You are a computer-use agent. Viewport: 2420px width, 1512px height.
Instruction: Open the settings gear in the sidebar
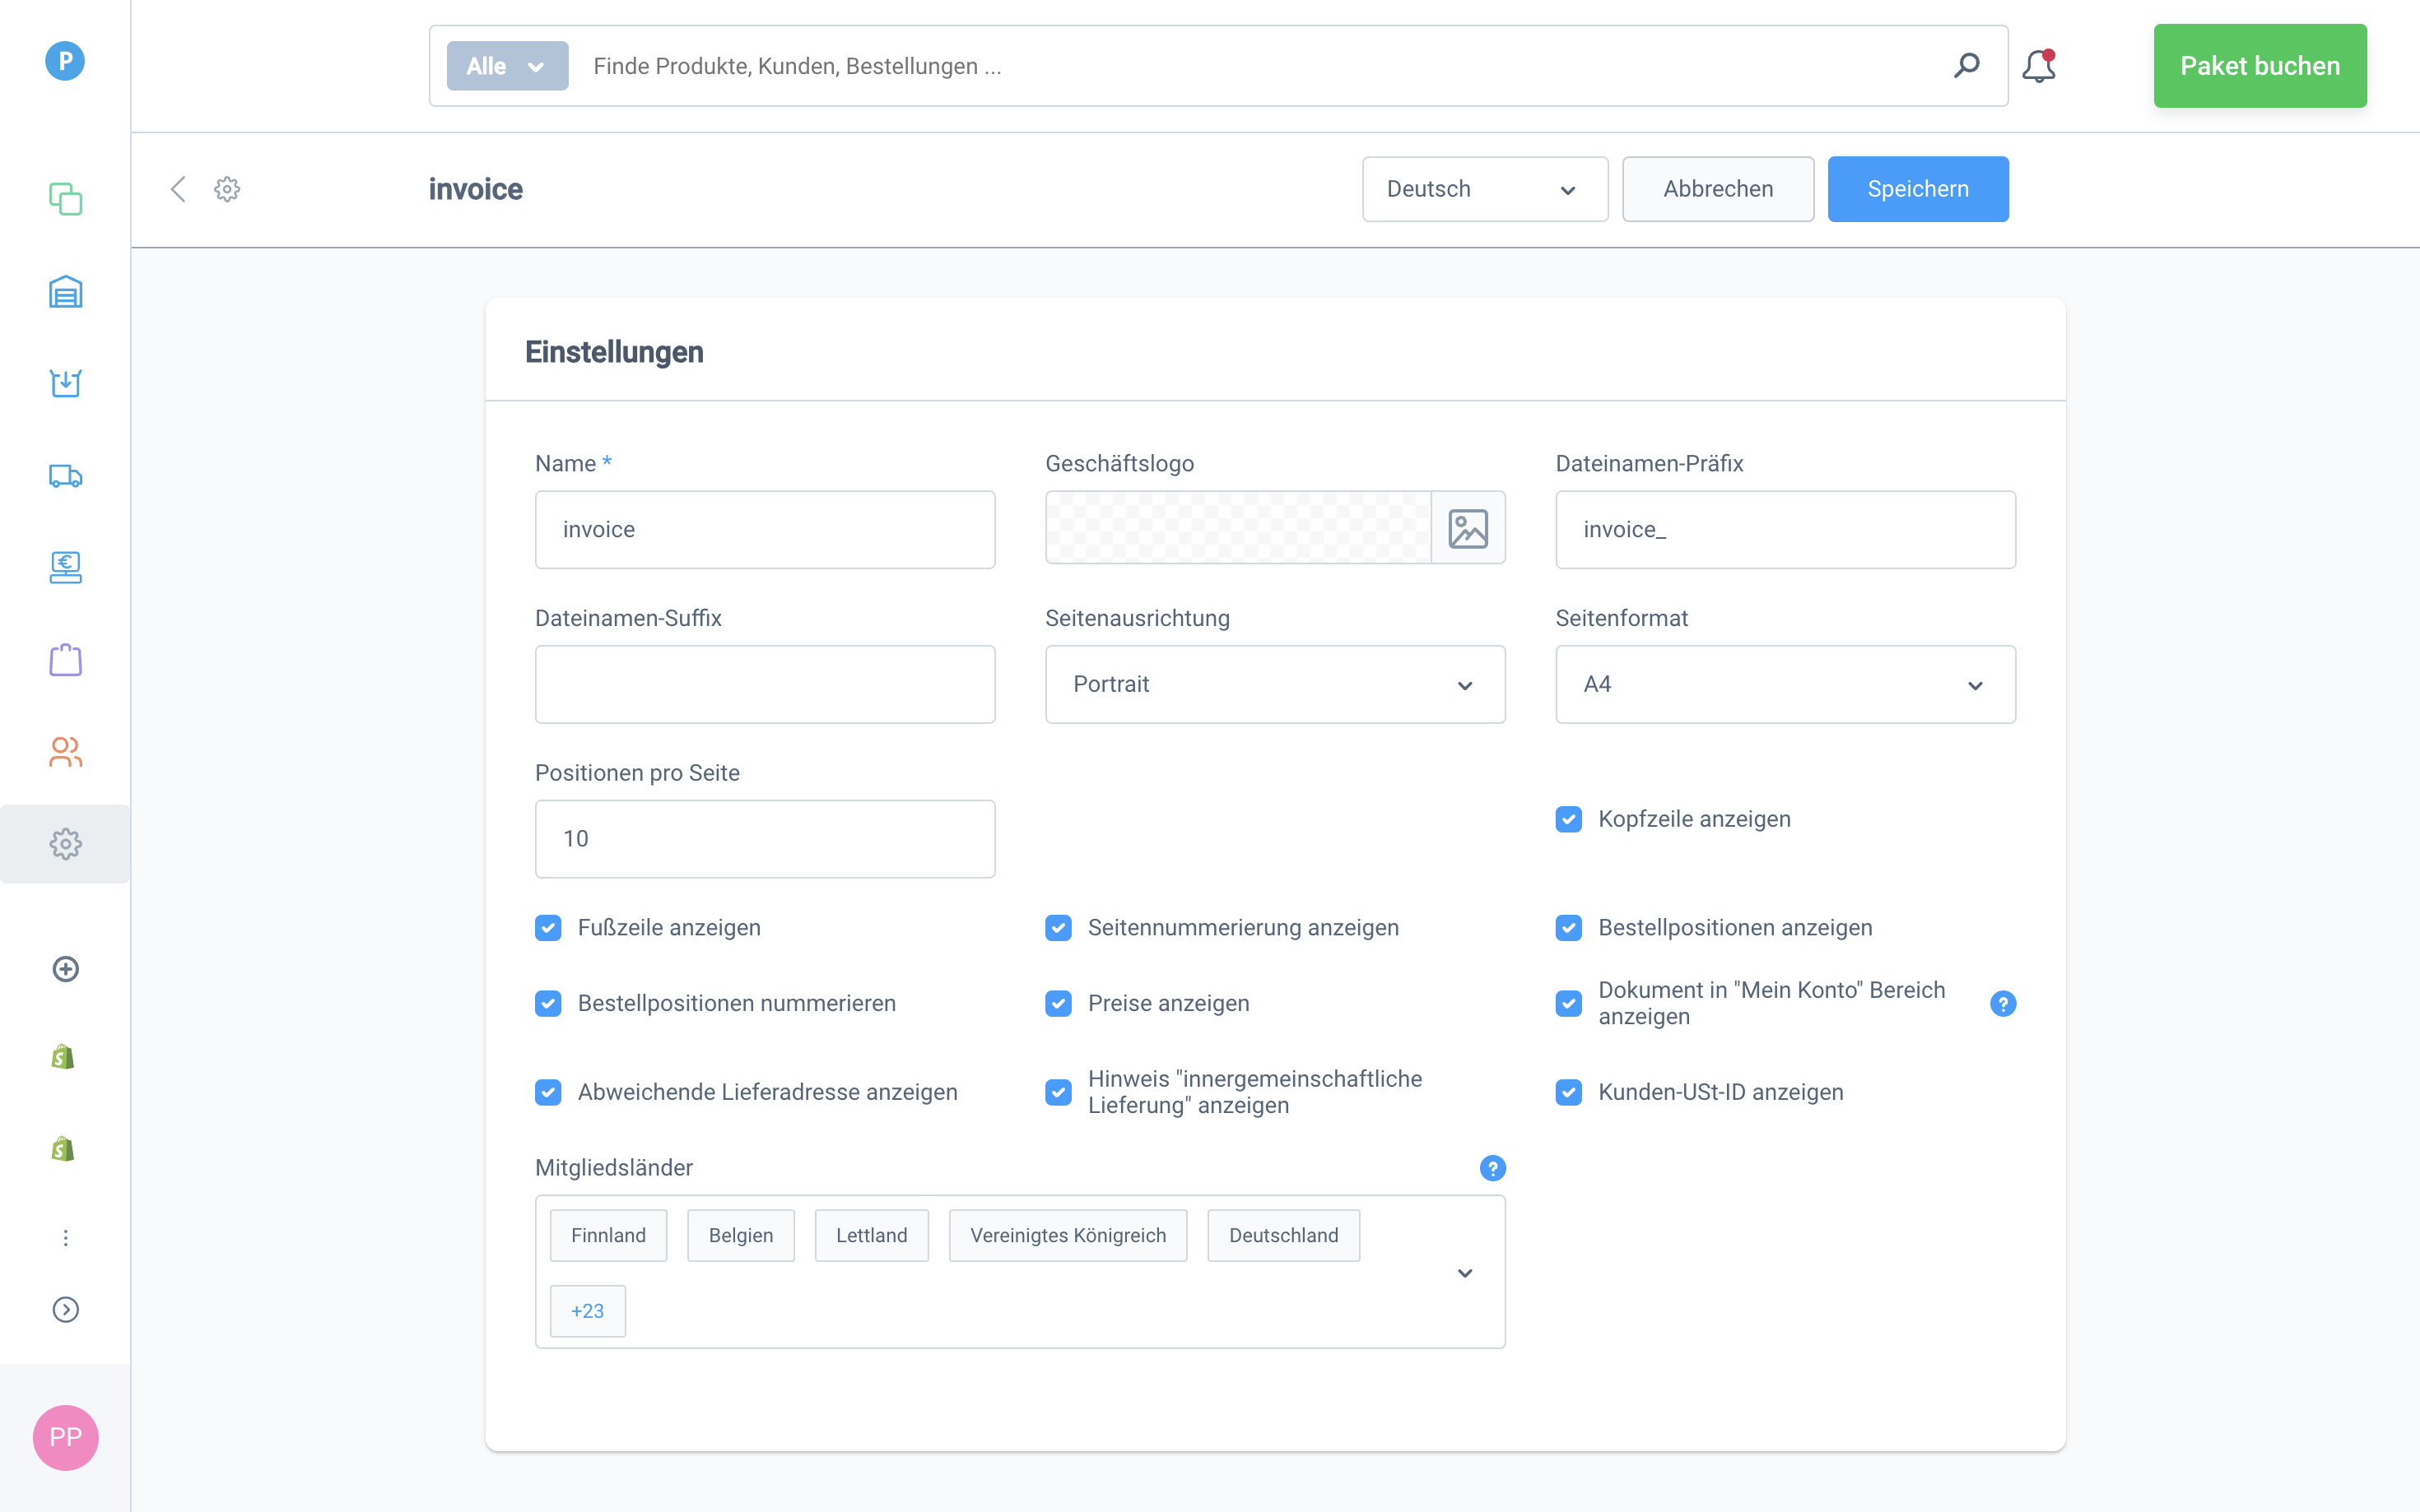click(65, 844)
